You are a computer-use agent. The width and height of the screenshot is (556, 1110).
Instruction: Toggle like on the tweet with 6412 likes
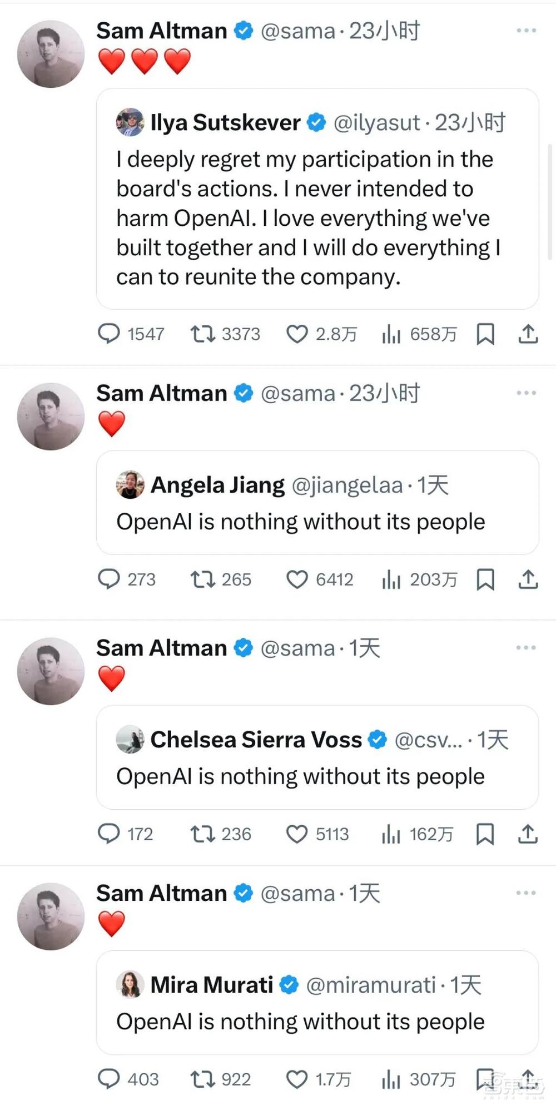coord(299,579)
